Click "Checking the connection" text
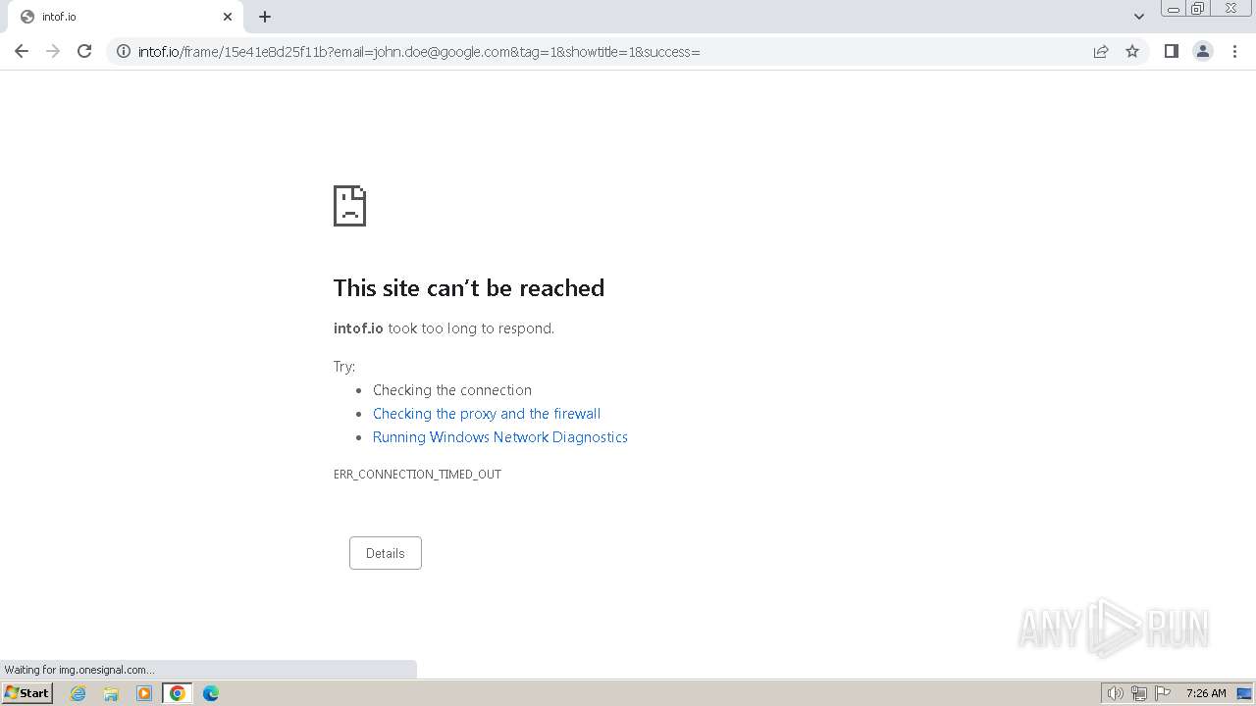 pos(452,390)
